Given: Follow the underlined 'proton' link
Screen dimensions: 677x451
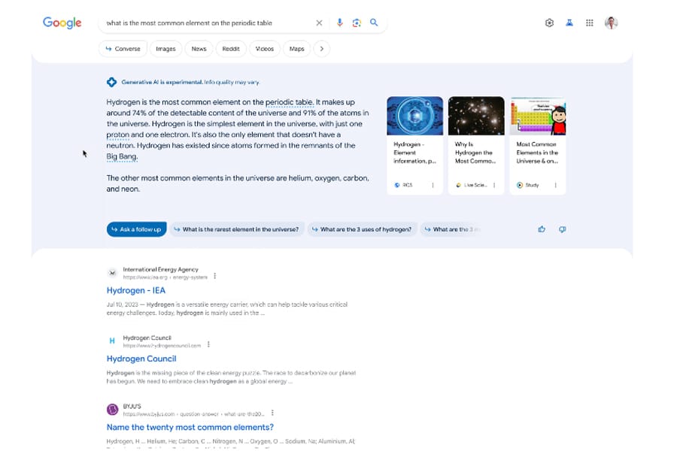Looking at the screenshot, I should [118, 135].
